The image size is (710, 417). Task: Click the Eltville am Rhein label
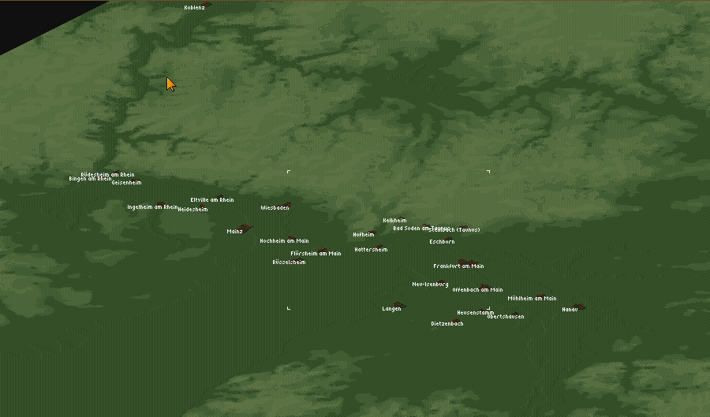click(211, 200)
